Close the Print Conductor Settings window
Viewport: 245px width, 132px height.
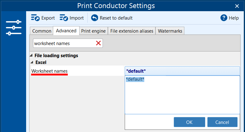click(x=237, y=6)
